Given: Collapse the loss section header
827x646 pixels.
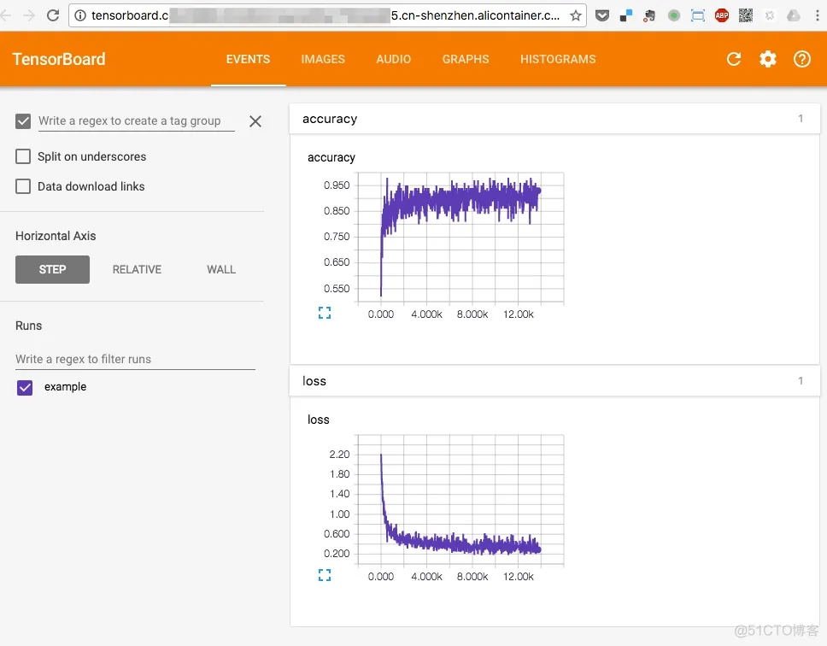Looking at the screenshot, I should pyautogui.click(x=554, y=381).
